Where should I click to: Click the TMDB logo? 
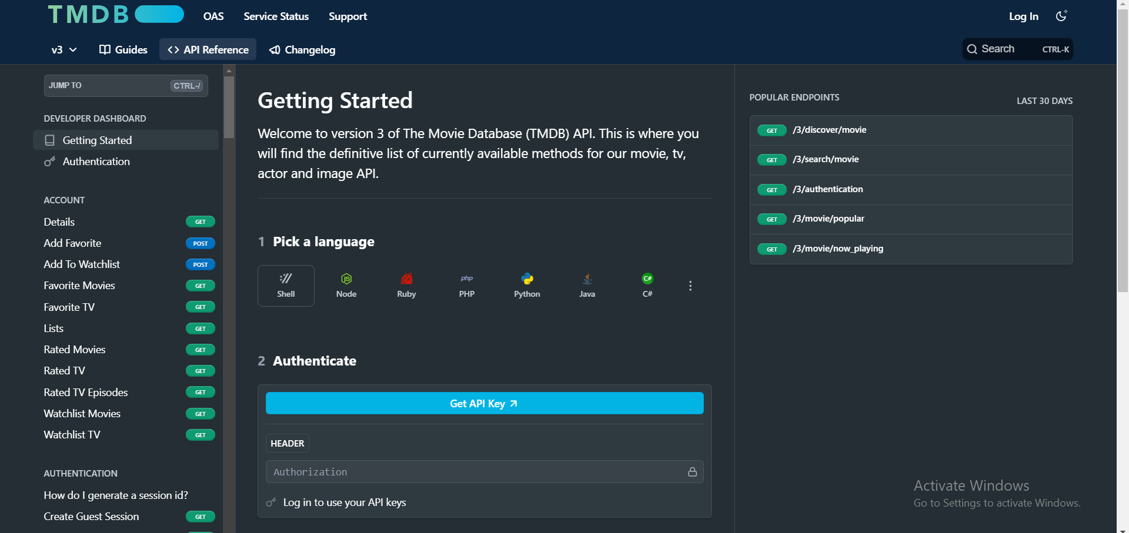116,14
